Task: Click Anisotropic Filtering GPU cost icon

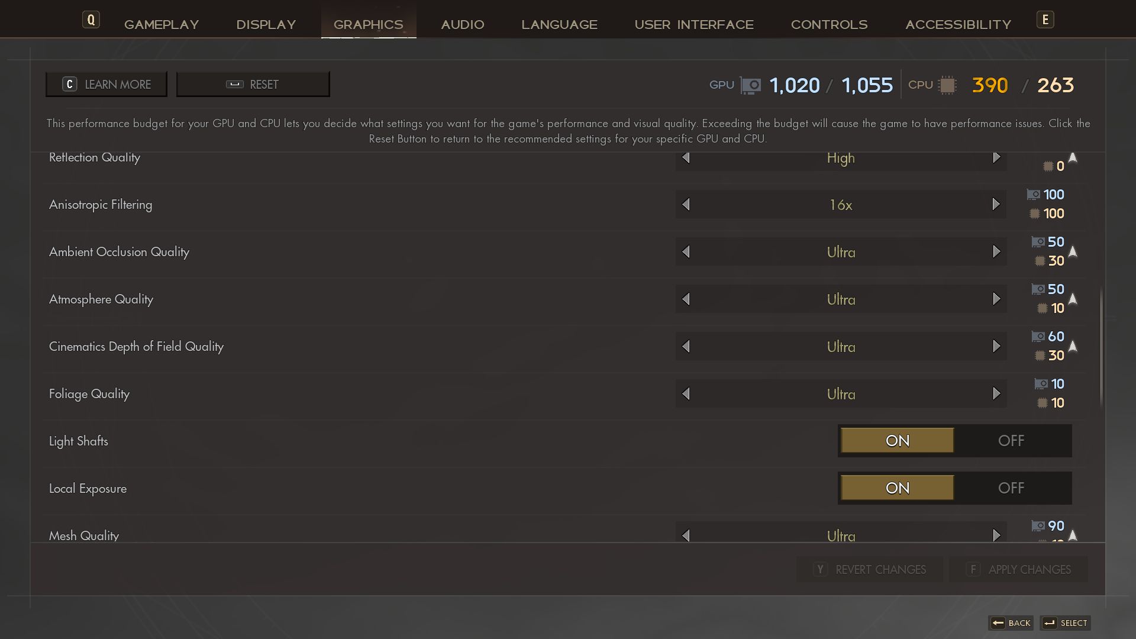Action: pyautogui.click(x=1033, y=195)
